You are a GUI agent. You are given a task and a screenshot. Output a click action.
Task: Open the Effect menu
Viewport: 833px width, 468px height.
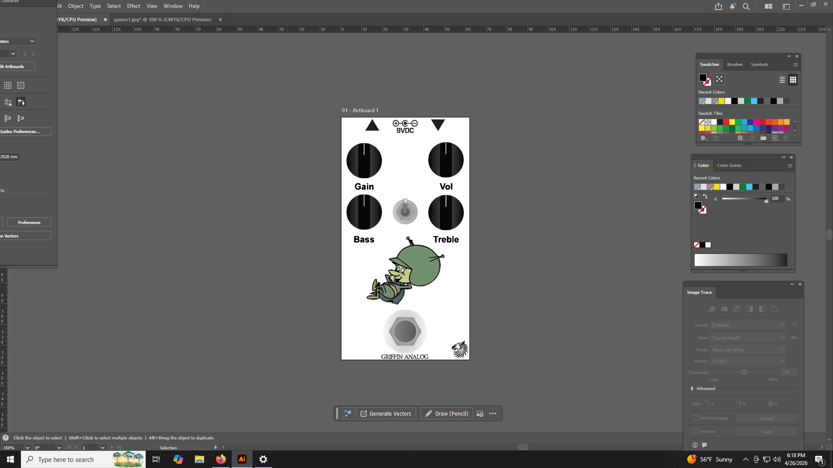[133, 6]
